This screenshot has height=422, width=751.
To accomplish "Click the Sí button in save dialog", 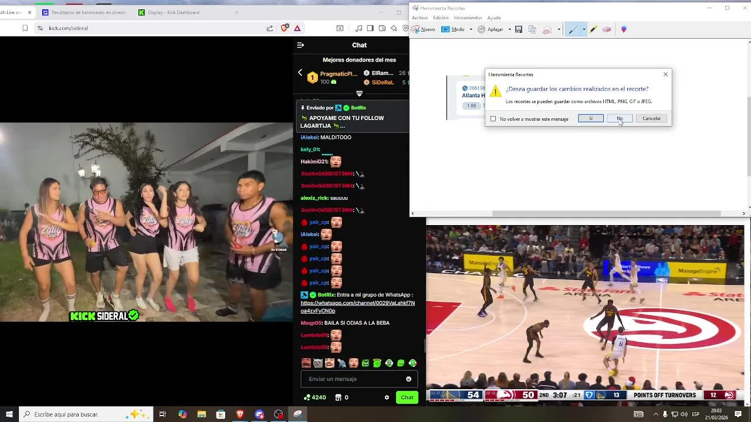I will (591, 118).
